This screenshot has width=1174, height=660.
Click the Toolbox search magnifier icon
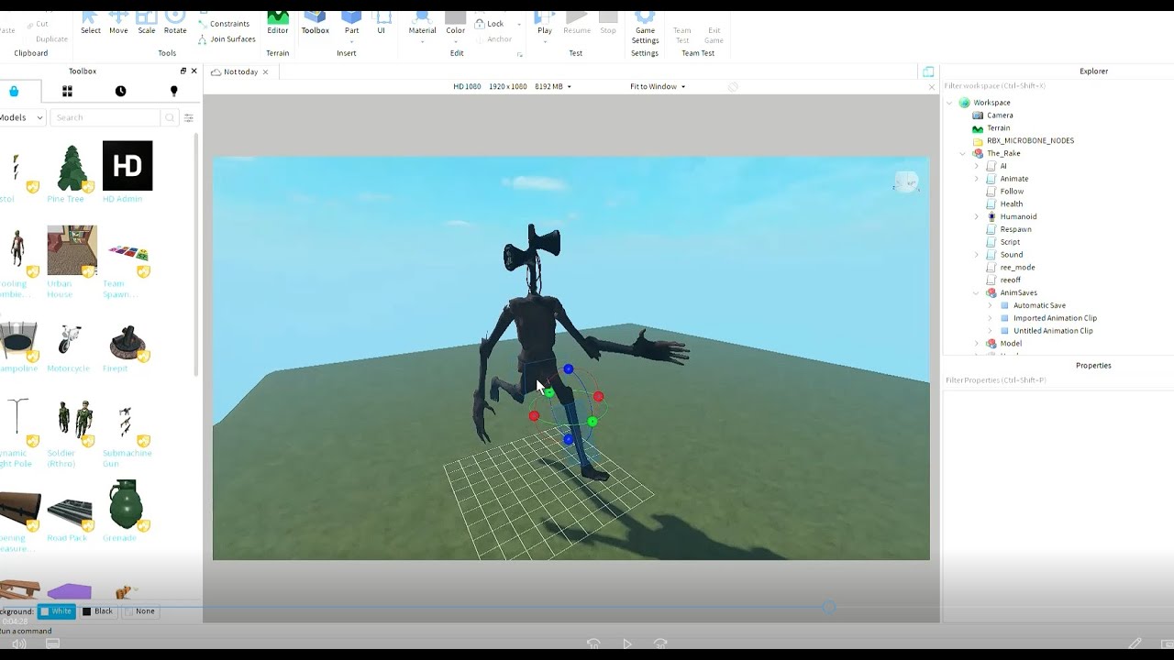pos(169,117)
